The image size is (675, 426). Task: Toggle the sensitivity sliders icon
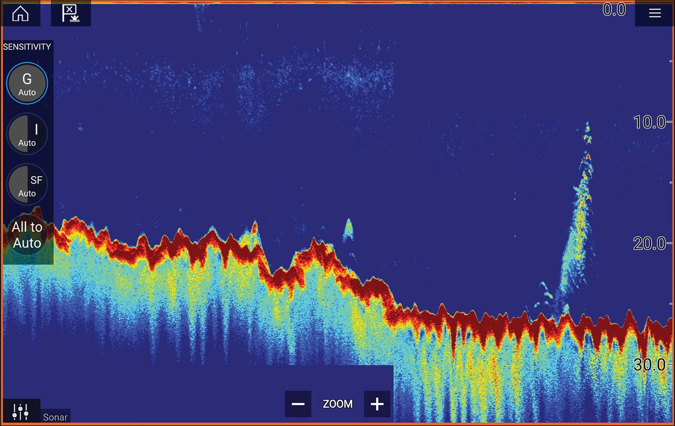[x=20, y=411]
